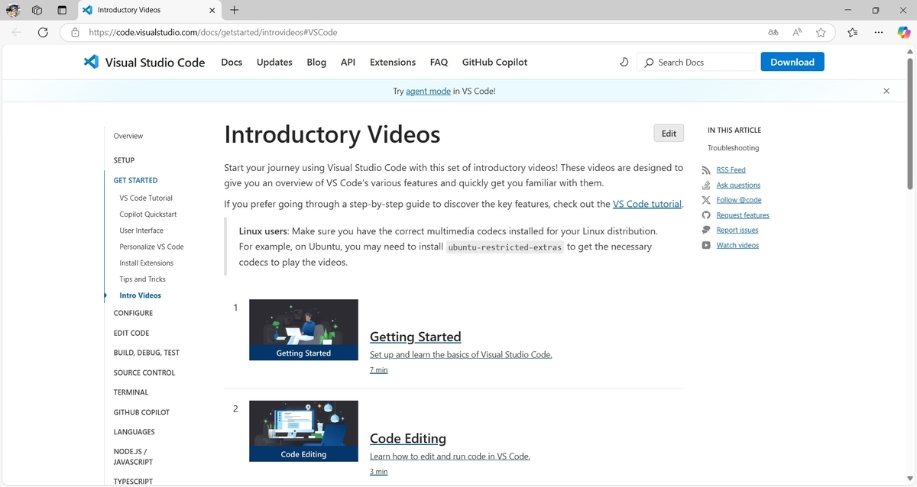Click the Stack Overflow icon beside Ask questions

(x=705, y=185)
